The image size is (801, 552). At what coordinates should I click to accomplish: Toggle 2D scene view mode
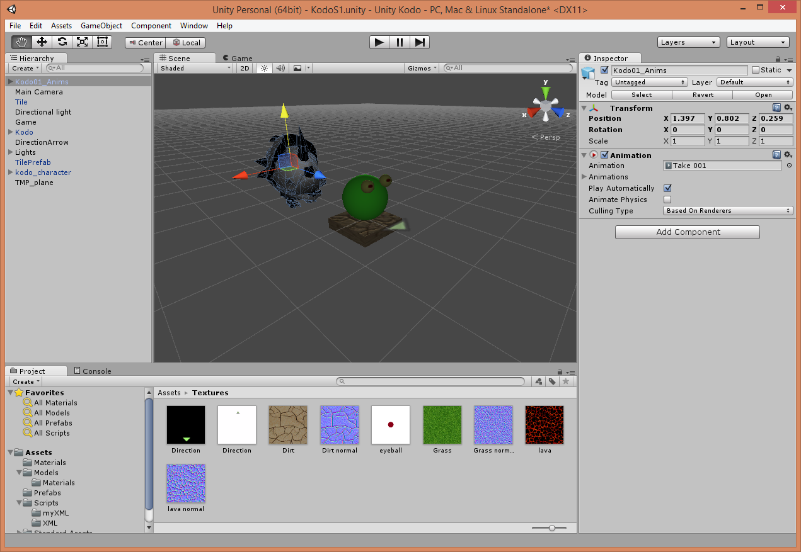245,68
